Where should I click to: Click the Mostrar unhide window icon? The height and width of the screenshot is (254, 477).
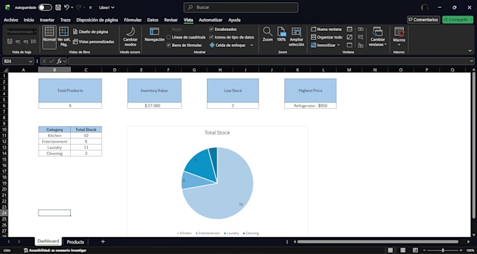(x=349, y=45)
